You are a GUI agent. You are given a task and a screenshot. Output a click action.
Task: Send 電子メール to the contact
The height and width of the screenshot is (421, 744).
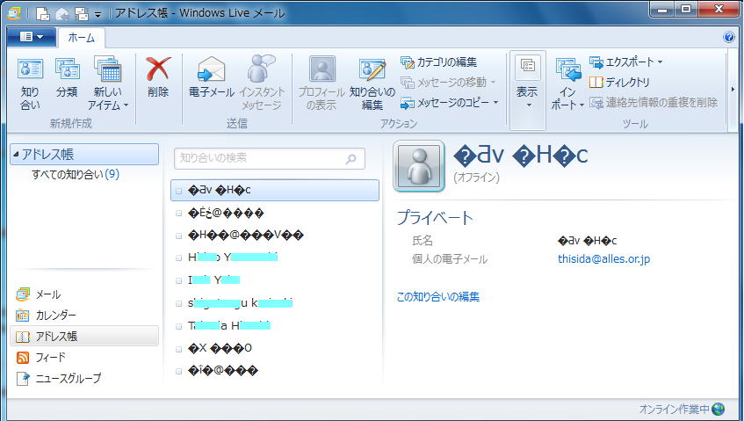point(211,76)
